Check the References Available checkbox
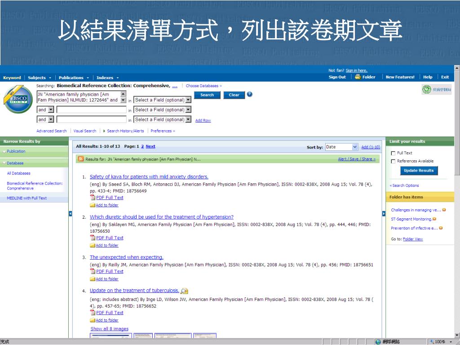Viewport: 460px width, 345px height. coord(393,161)
